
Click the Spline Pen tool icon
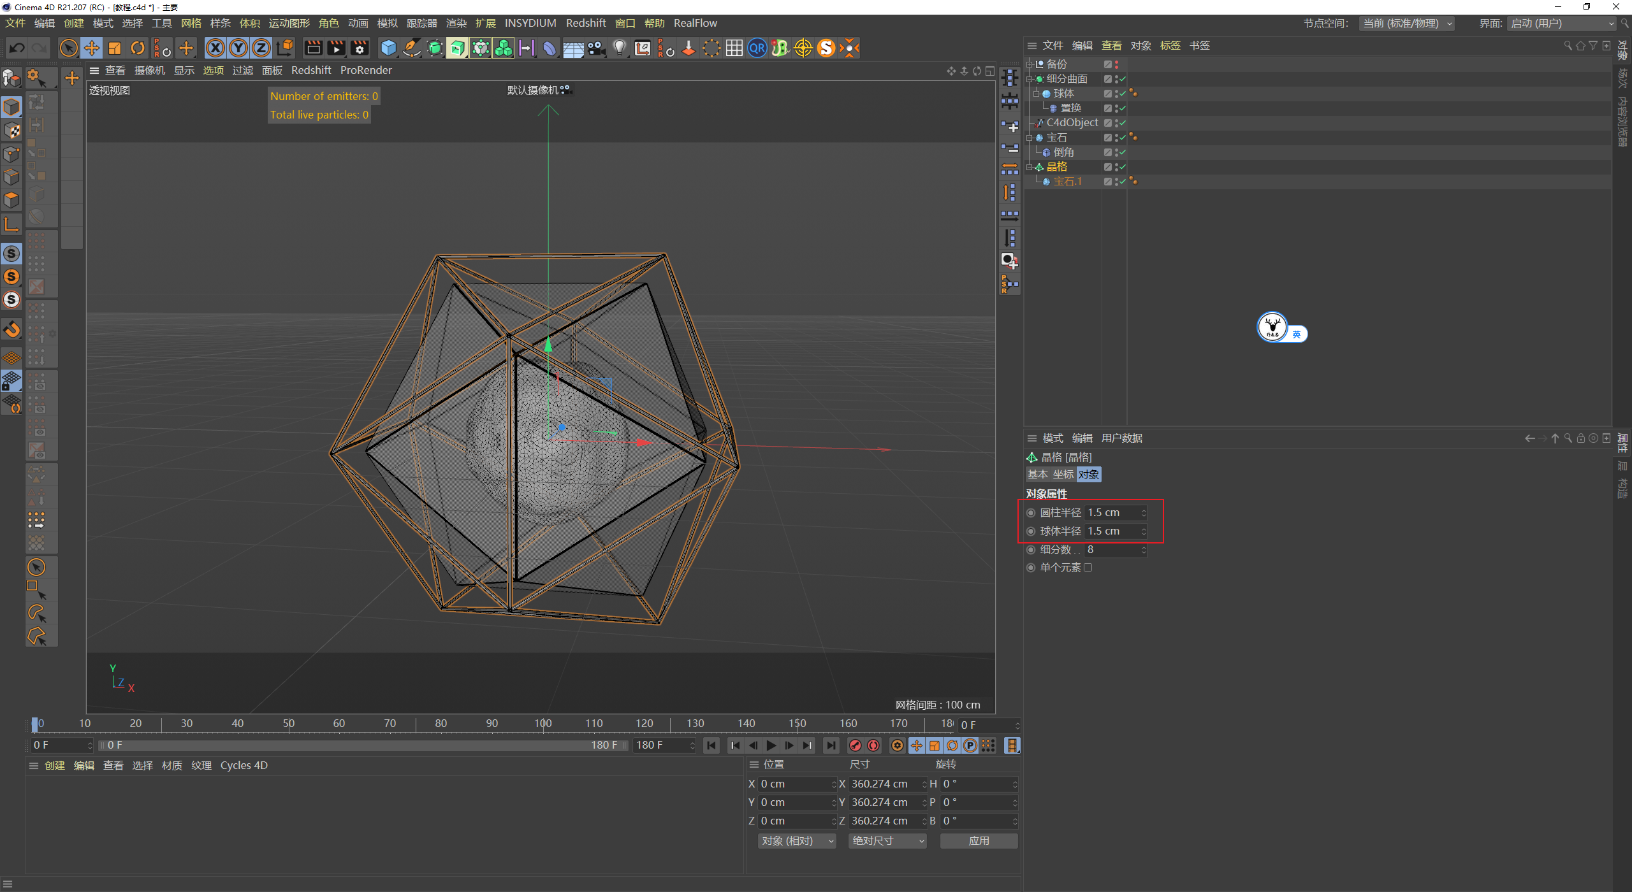coord(412,48)
